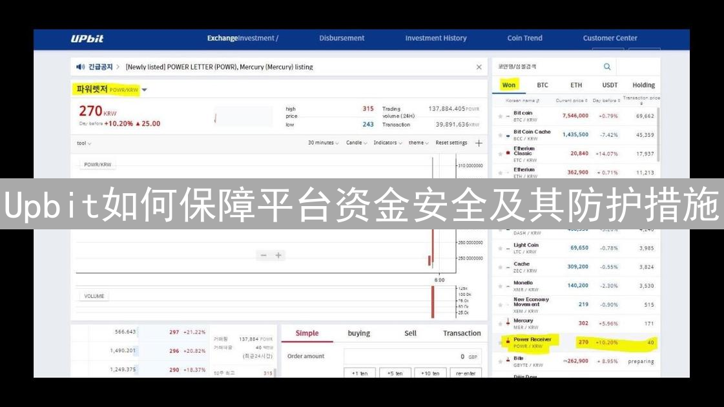Select the Sell order tab

(x=410, y=333)
